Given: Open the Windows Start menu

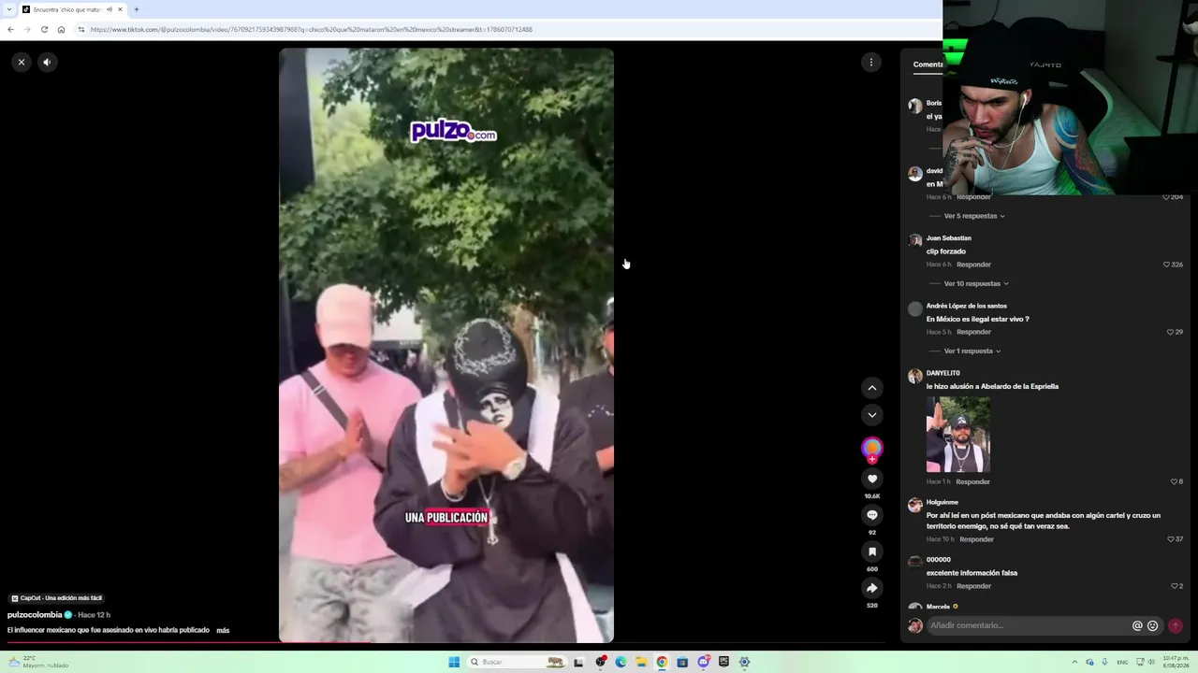Looking at the screenshot, I should pos(454,662).
